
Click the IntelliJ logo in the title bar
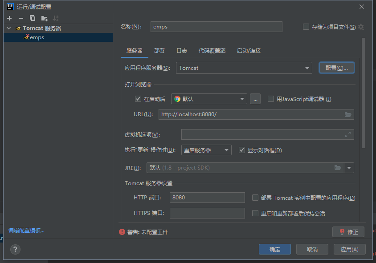[x=10, y=7]
